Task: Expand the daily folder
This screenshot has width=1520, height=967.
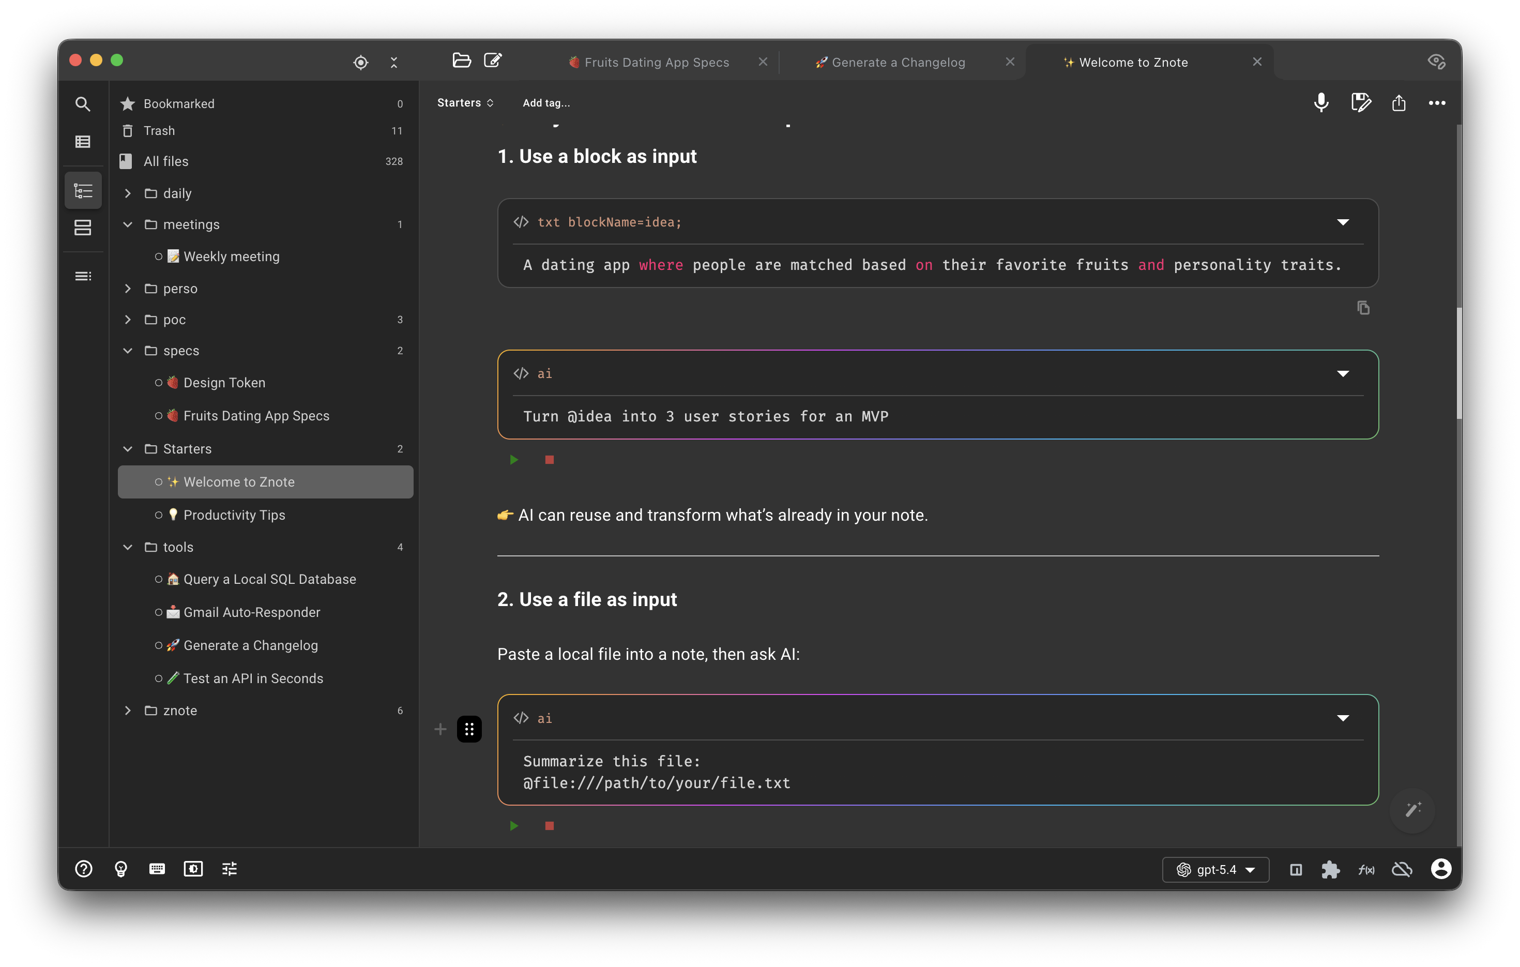Action: [128, 193]
